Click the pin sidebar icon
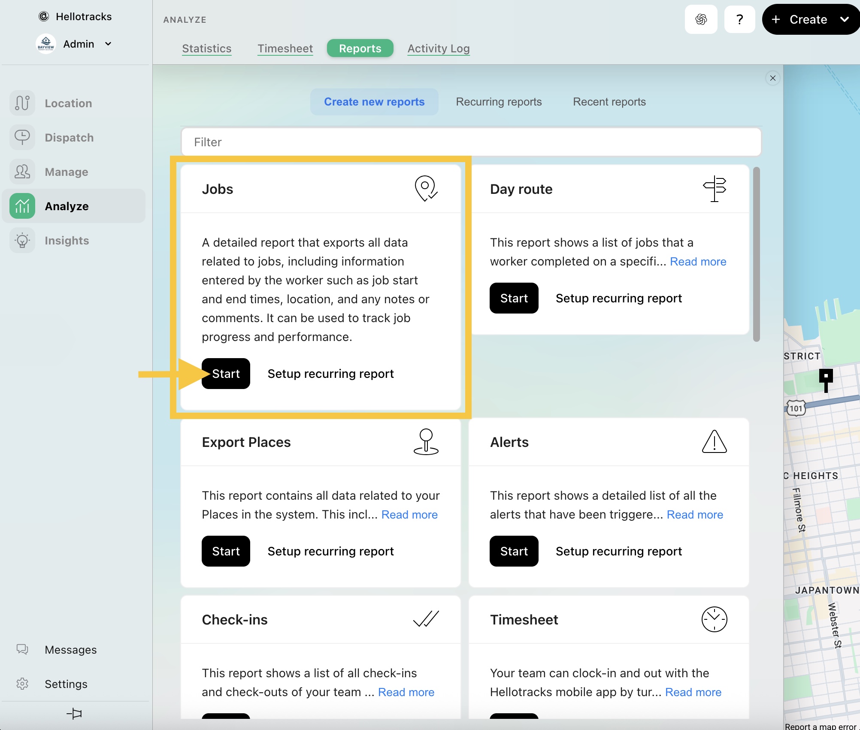860x730 pixels. pos(74,714)
